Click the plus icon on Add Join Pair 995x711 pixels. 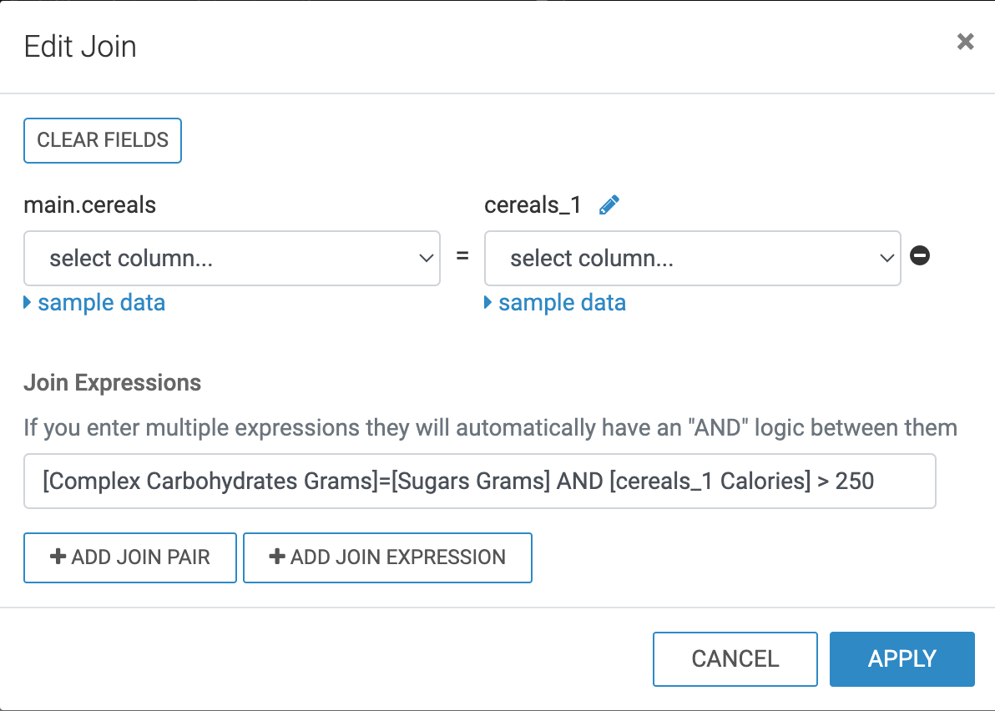coord(58,557)
